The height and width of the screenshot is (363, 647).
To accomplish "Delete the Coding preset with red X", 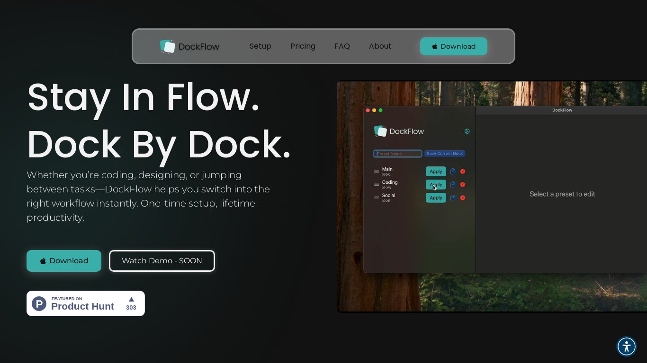I will [463, 185].
